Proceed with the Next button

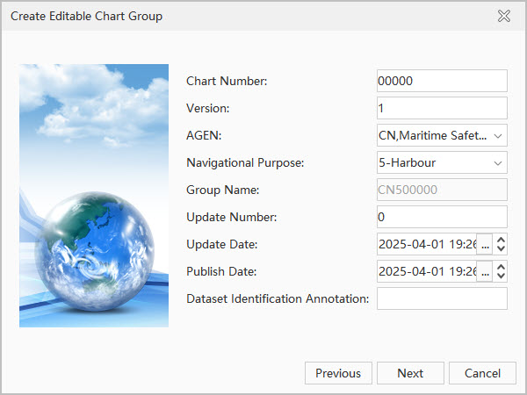click(x=410, y=373)
